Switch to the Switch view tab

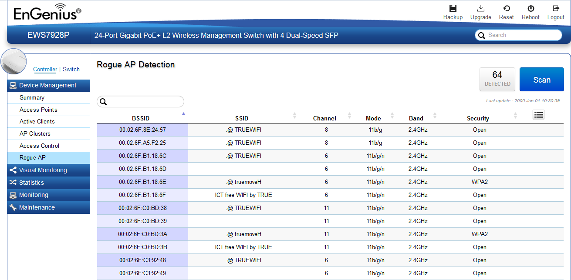pyautogui.click(x=71, y=69)
